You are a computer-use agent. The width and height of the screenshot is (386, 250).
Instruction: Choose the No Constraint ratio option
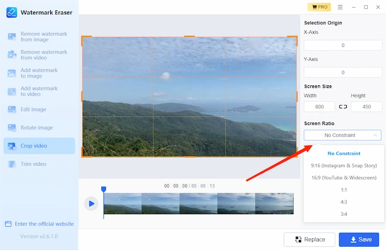pos(344,154)
